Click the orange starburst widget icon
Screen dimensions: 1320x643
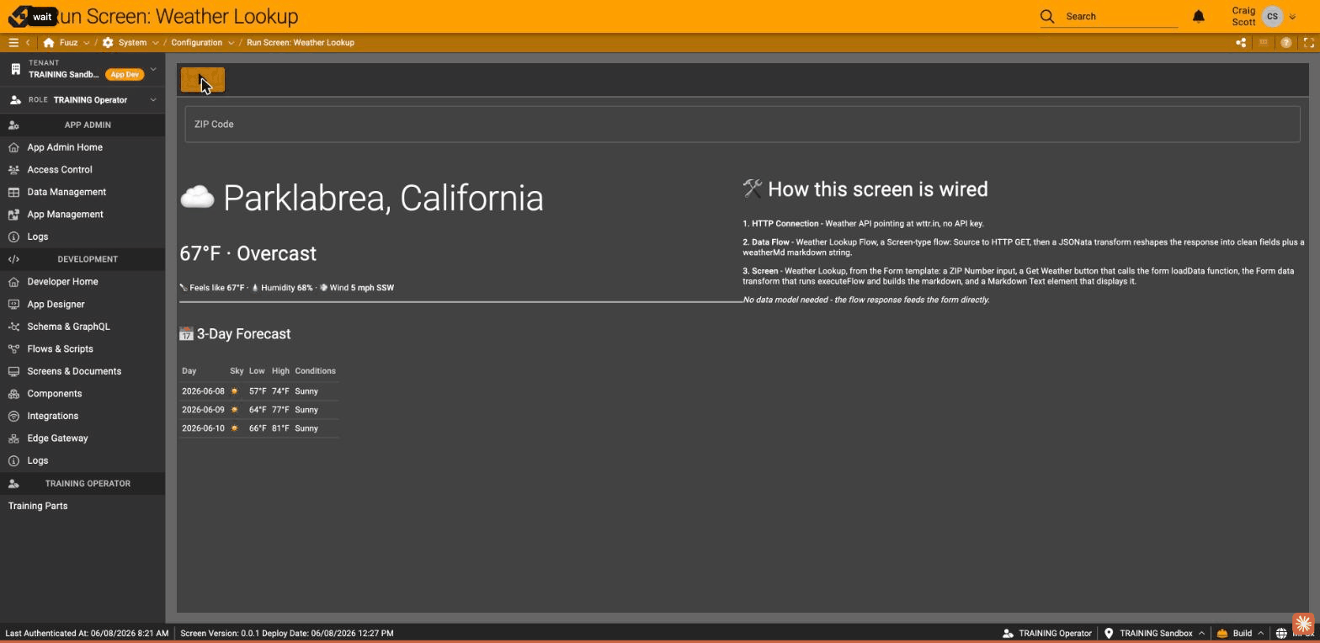1303,624
